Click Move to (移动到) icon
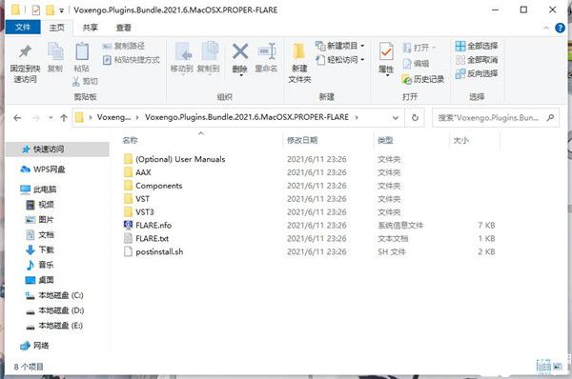Screen dimensions: 572x379 (183, 51)
